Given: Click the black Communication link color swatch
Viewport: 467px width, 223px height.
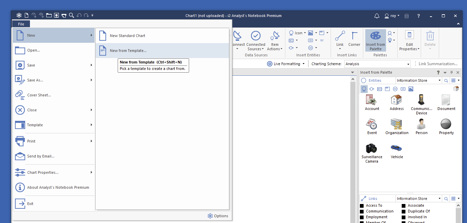Looking at the screenshot, I should click(x=362, y=211).
